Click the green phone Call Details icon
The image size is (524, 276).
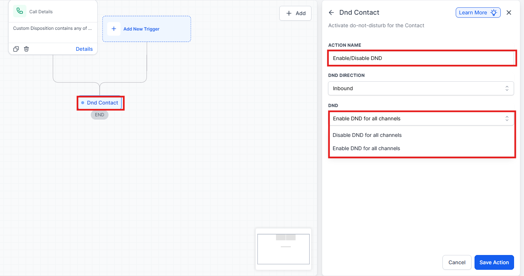click(x=20, y=11)
